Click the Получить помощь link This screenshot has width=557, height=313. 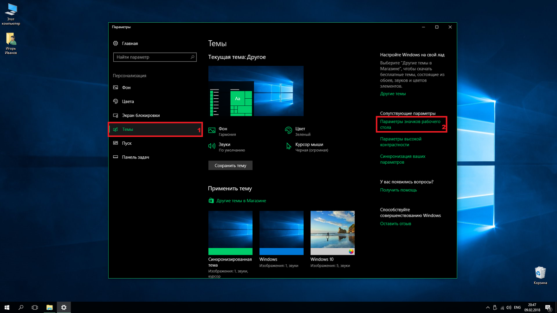398,190
